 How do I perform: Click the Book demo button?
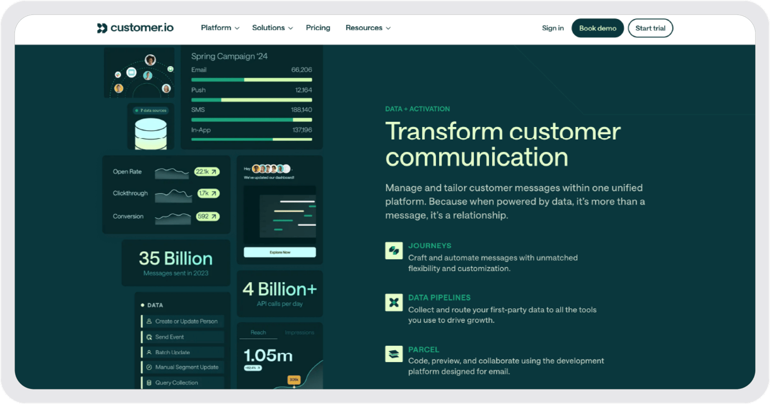pos(597,28)
